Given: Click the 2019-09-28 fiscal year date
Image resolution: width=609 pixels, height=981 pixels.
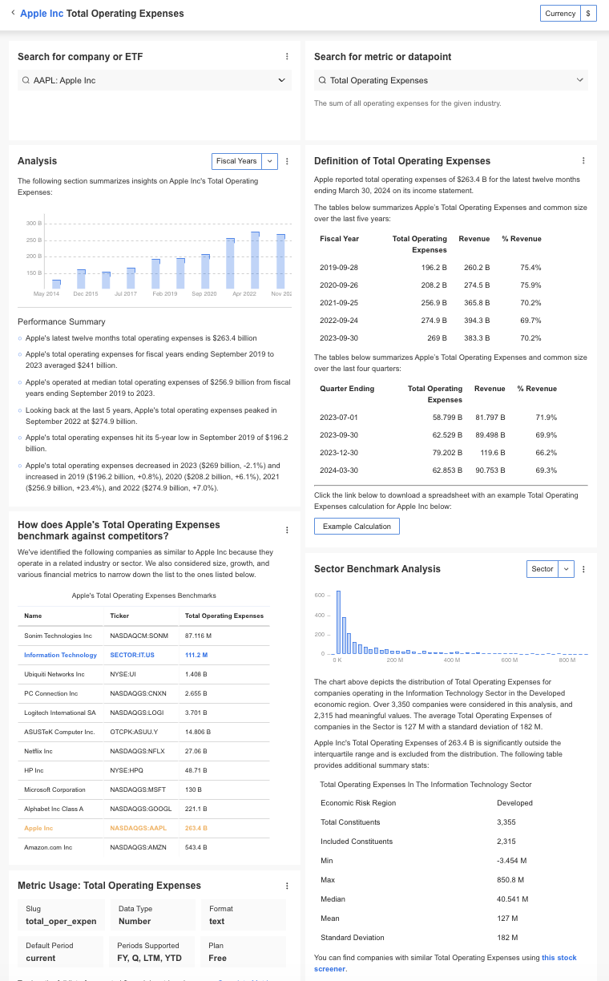Looking at the screenshot, I should coord(339,268).
